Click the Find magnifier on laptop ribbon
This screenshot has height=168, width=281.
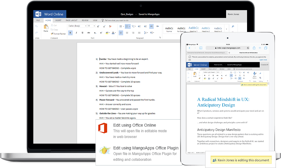(233, 26)
